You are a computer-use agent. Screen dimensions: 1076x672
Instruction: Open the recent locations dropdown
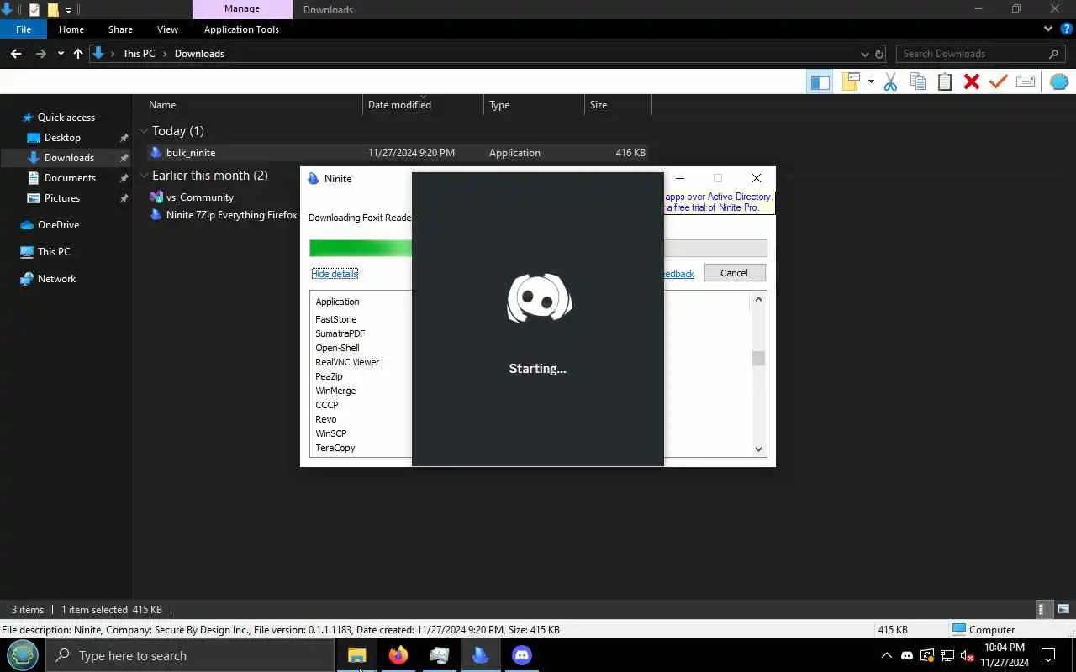pyautogui.click(x=61, y=54)
